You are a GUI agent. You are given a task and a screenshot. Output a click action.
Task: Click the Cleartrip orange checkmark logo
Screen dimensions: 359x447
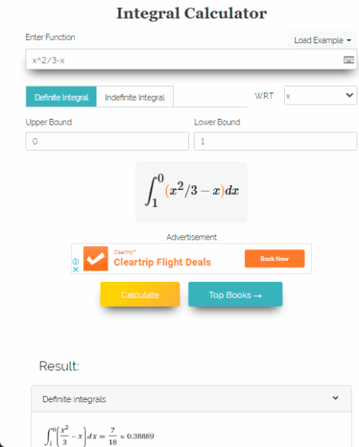click(96, 259)
